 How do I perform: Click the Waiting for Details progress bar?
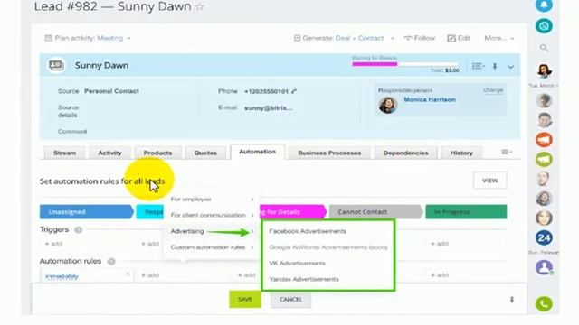pyautogui.click(x=405, y=64)
